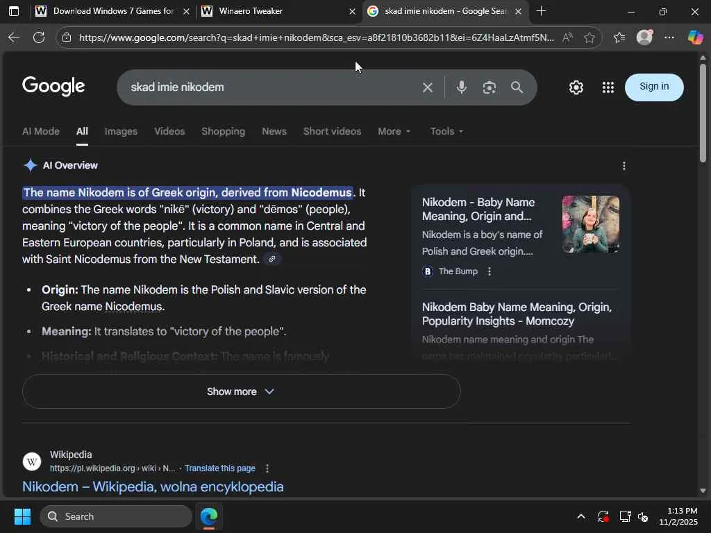The image size is (711, 533).
Task: Close the Download Windows 7 Games tab
Action: [x=186, y=11]
